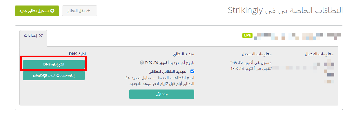Open the إعدادات settings tab
This screenshot has width=354, height=115.
(33, 36)
